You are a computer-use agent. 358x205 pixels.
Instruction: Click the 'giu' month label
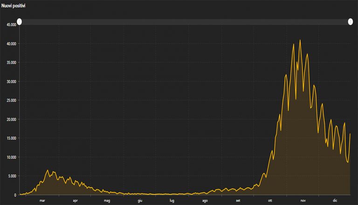click(140, 201)
